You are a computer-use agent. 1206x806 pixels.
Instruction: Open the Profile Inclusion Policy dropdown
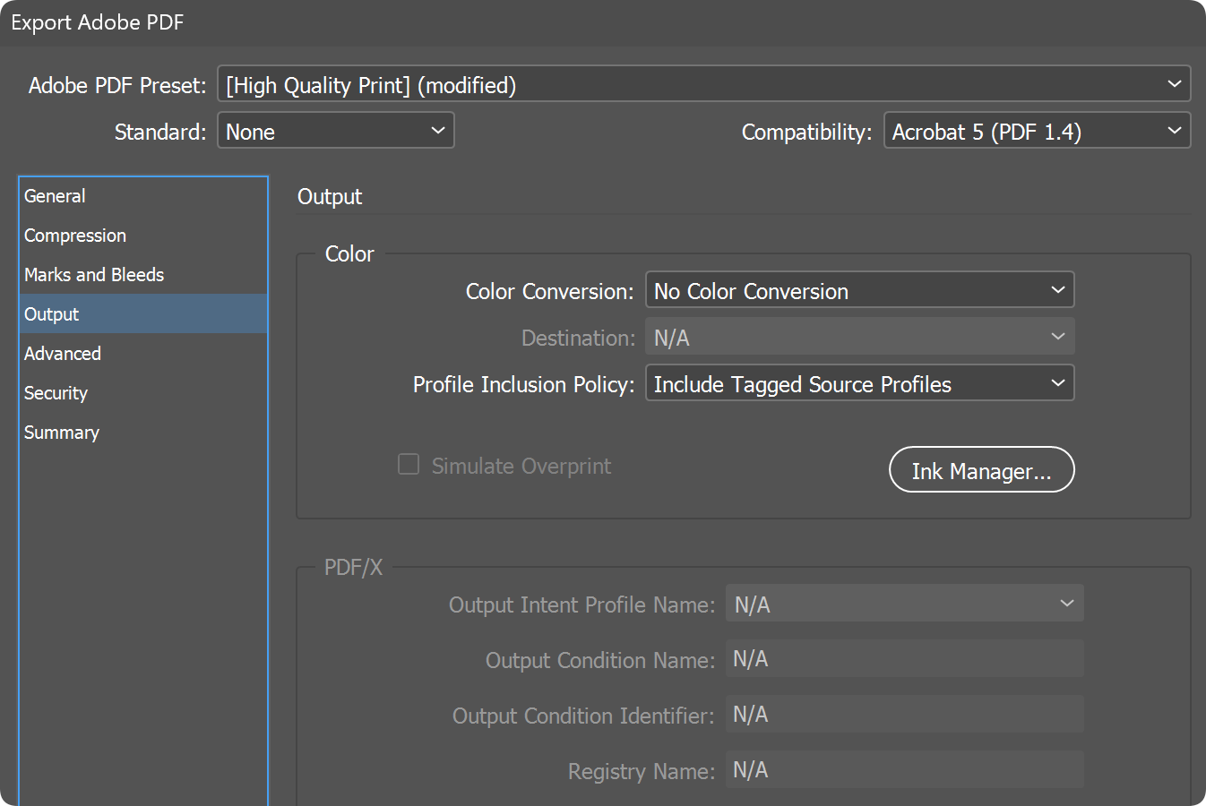point(859,383)
